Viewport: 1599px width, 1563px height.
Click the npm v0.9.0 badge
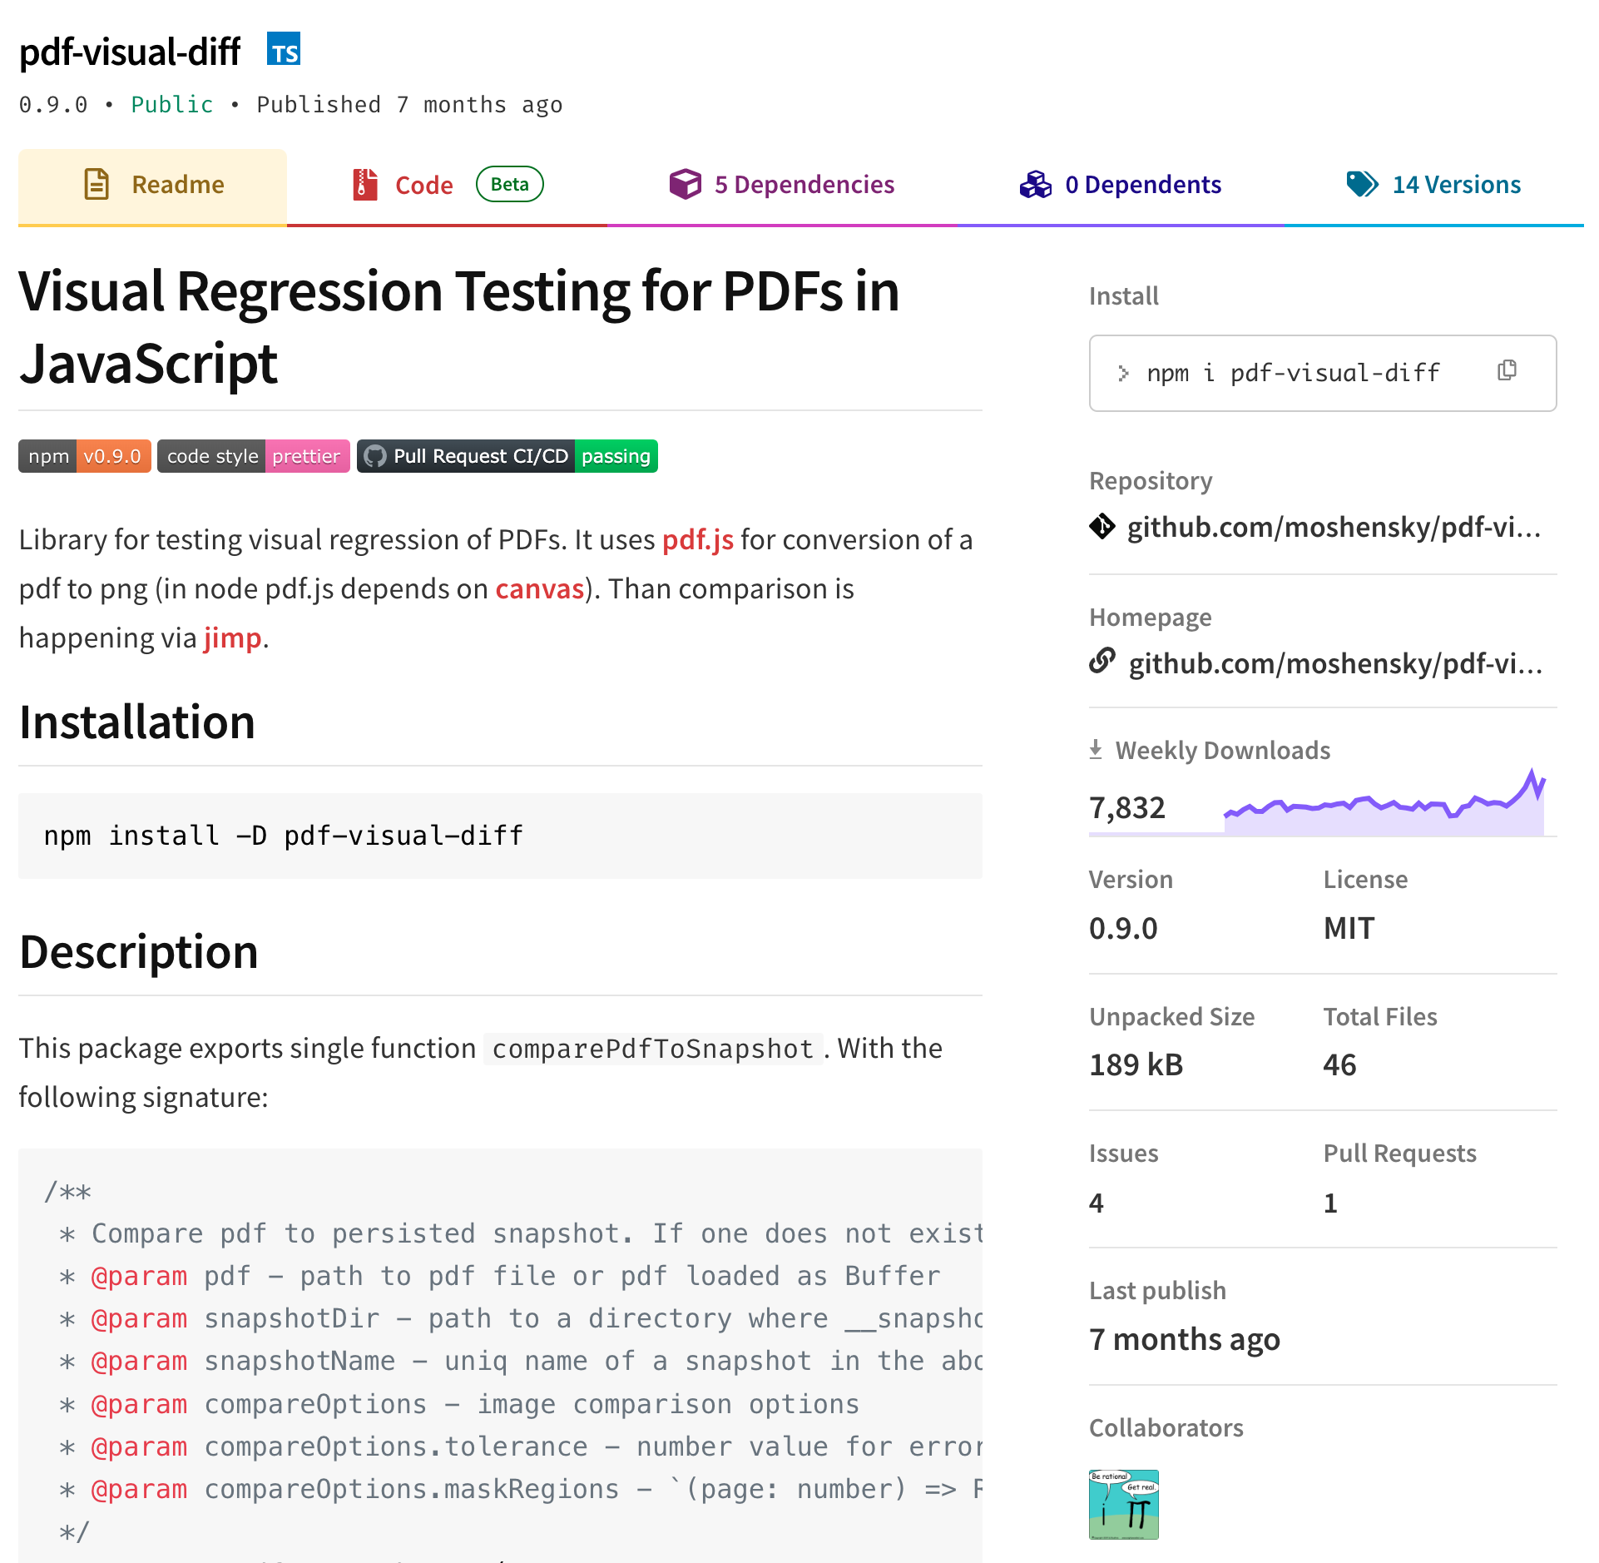[85, 456]
